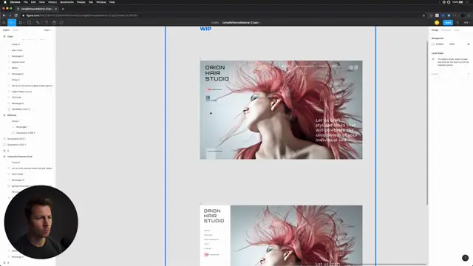Switch to the Assets tab
The width and height of the screenshot is (473, 266).
[x=16, y=30]
